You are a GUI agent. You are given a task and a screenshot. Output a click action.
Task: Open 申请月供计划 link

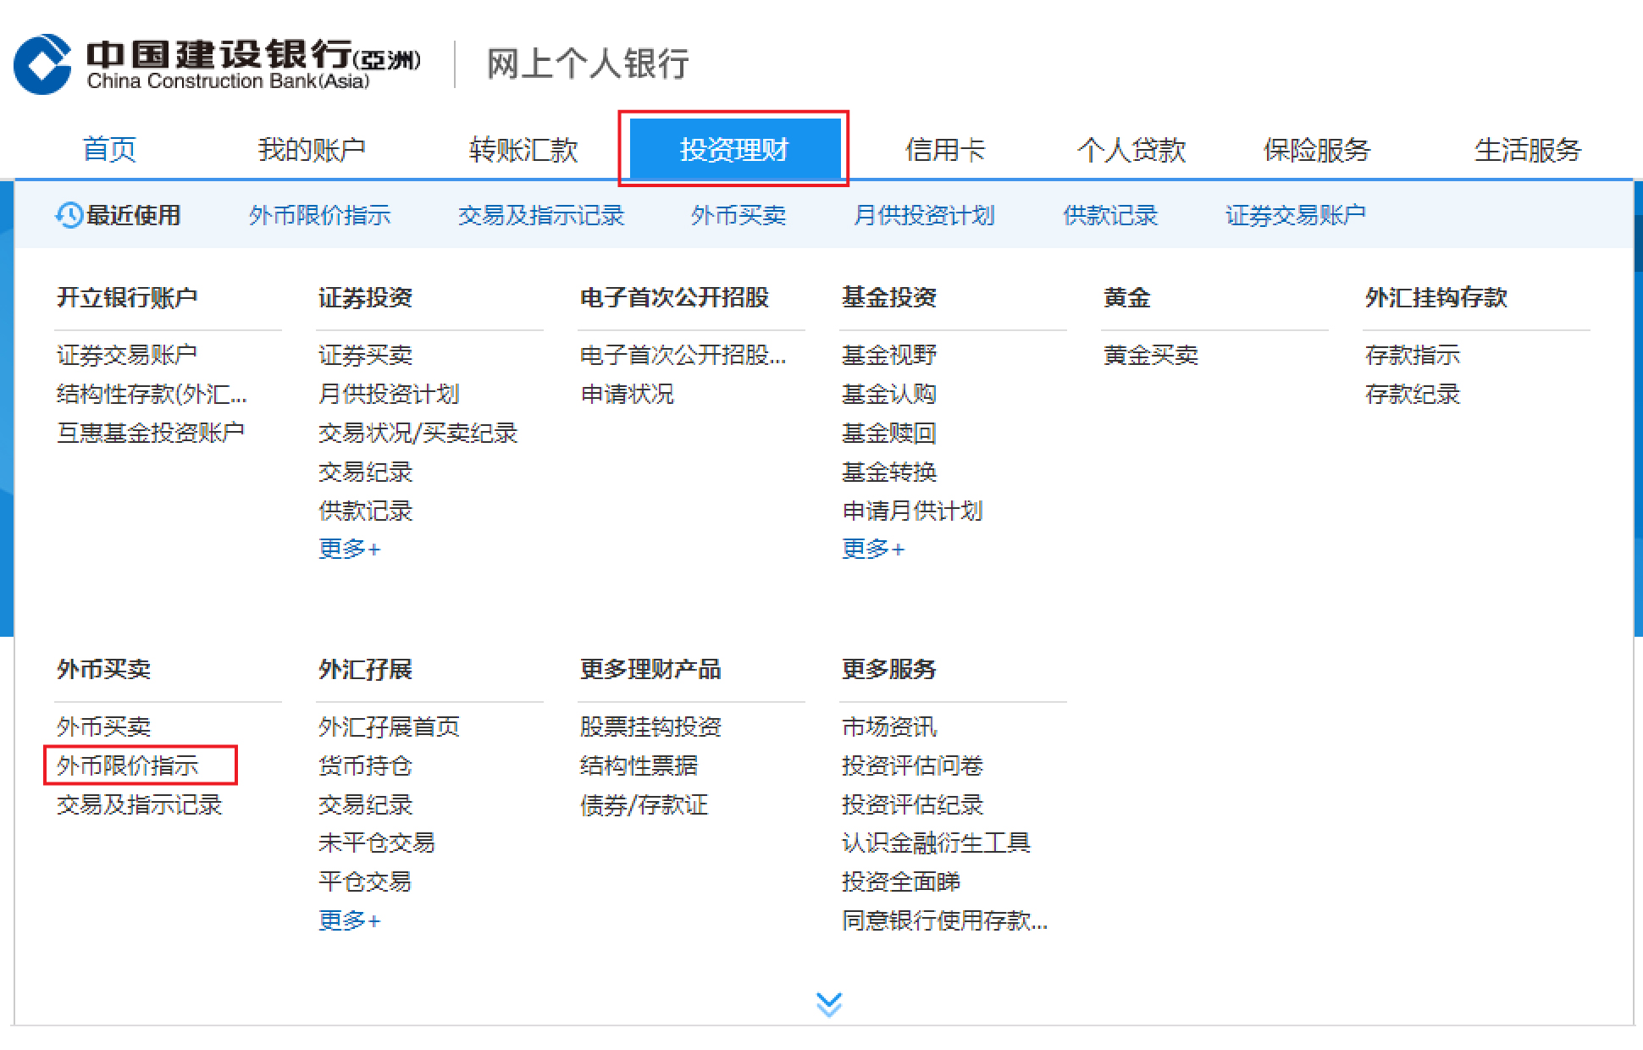(913, 511)
